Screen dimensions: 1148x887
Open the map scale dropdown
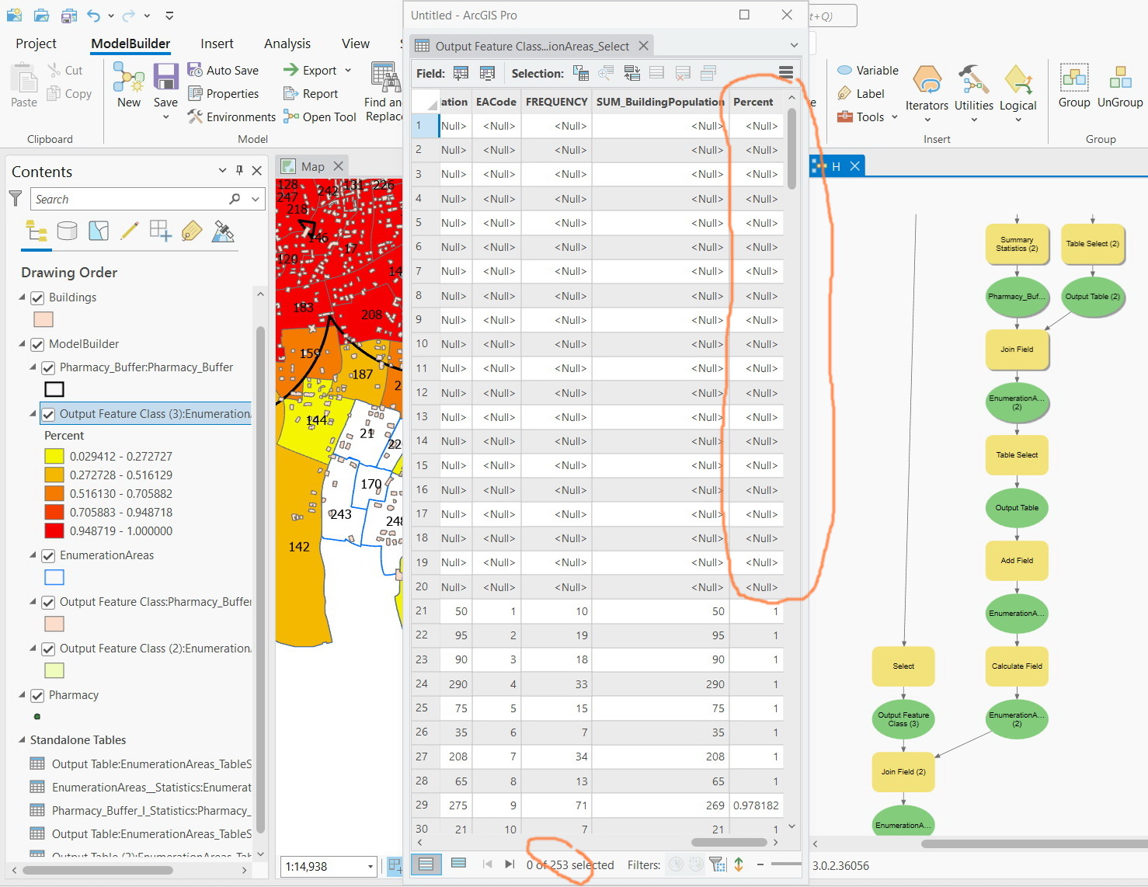pos(370,866)
